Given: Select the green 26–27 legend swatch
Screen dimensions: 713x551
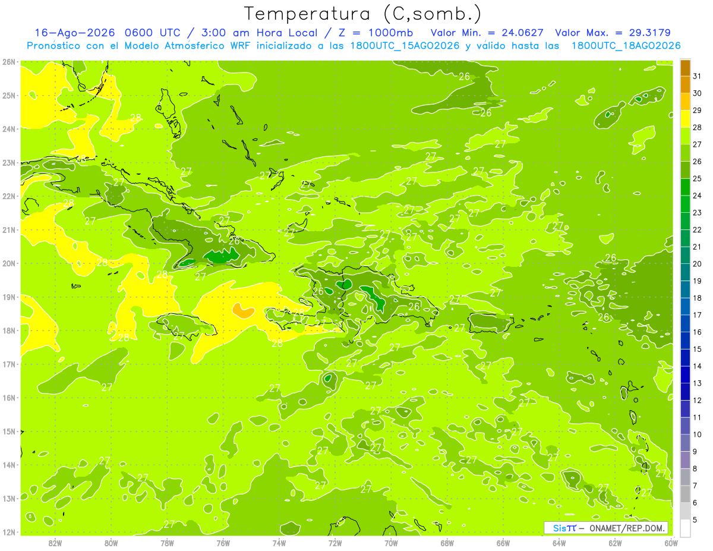Looking at the screenshot, I should [685, 153].
